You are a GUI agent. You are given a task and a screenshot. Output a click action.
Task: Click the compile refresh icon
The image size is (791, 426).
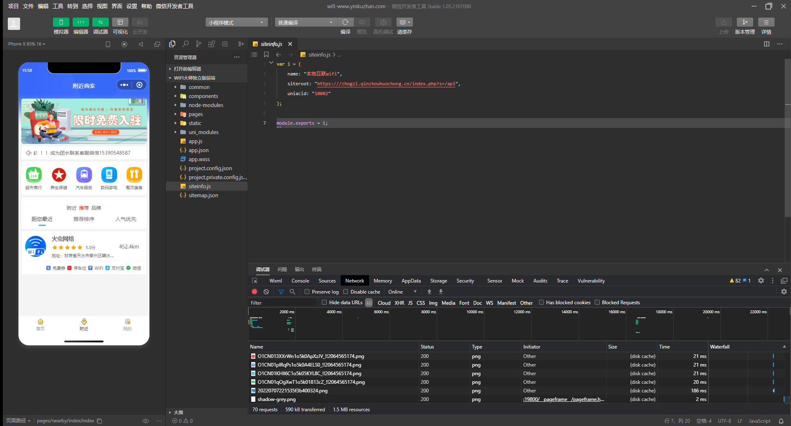click(345, 22)
